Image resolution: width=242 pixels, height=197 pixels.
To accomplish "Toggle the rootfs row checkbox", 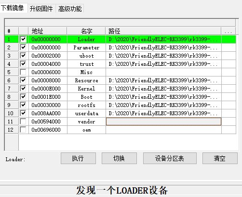I will pos(23,105).
